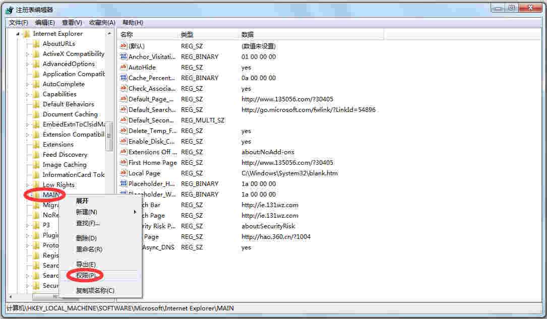This screenshot has height=319, width=547.
Task: Click the binary icon of Cache_Percent value
Action: pyautogui.click(x=123, y=78)
